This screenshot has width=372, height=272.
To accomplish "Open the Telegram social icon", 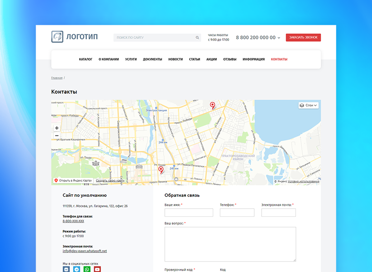I will coord(76,269).
